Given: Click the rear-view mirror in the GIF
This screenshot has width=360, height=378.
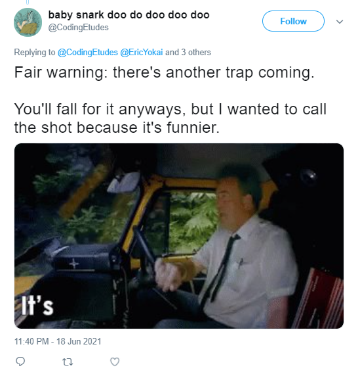Looking at the screenshot, I should tap(123, 182).
